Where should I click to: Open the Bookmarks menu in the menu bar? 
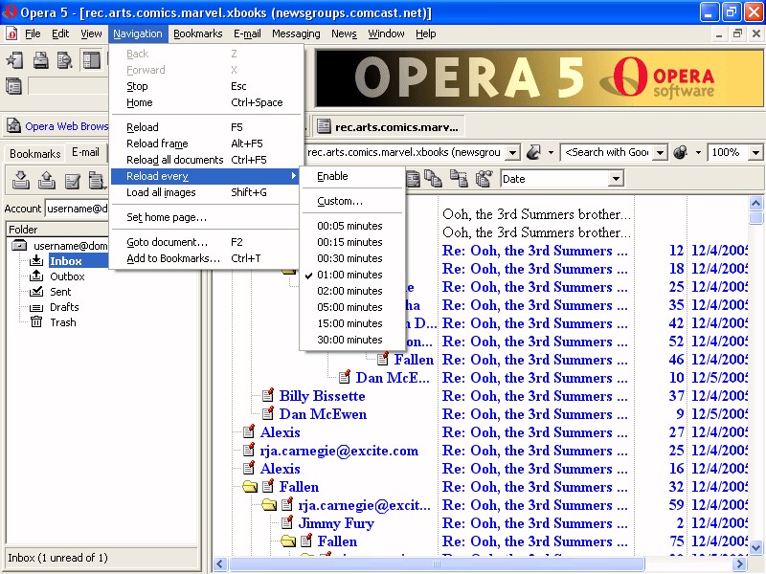click(x=198, y=33)
